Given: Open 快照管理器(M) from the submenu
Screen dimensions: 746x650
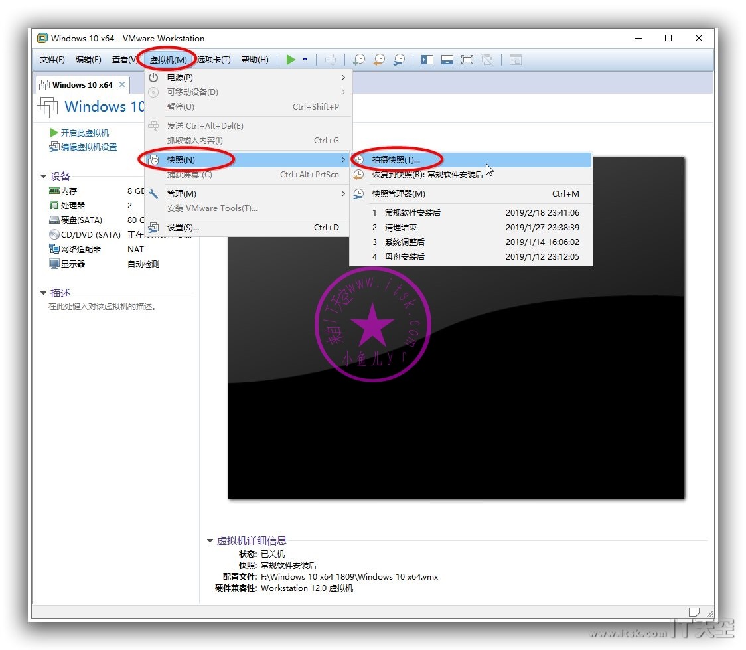Looking at the screenshot, I should (471, 194).
